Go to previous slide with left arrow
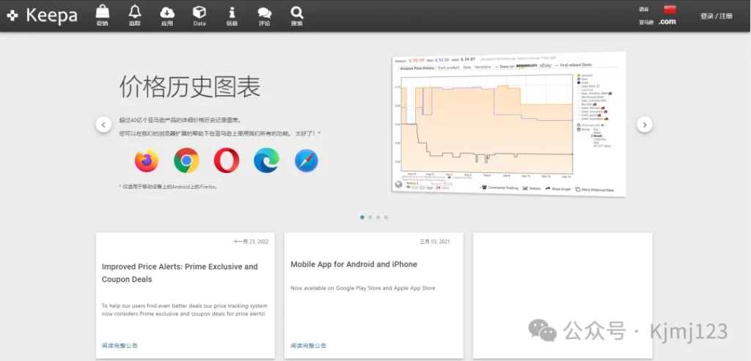Viewport: 751px width, 361px height. [x=103, y=124]
